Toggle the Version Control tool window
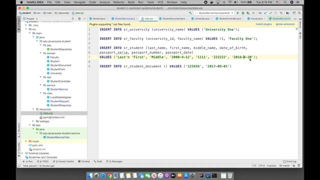The height and width of the screenshot is (180, 320). coord(63,161)
